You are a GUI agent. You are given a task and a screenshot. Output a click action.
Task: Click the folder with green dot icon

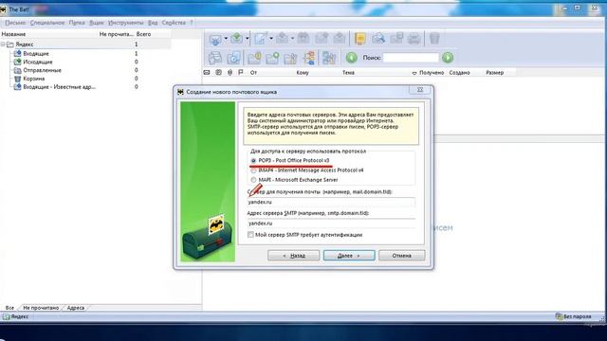coord(272,58)
